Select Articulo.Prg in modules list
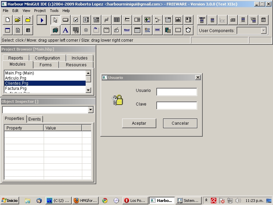 [45, 78]
